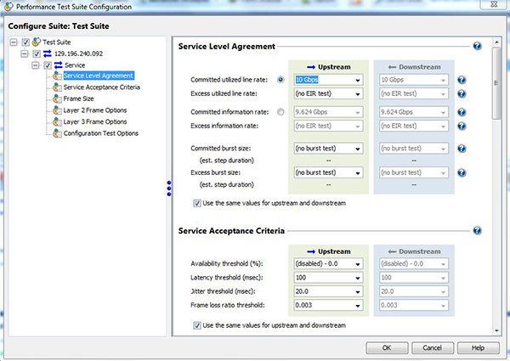Click the three-dot panel splitter handle
Image resolution: width=510 pixels, height=361 pixels.
tap(169, 187)
